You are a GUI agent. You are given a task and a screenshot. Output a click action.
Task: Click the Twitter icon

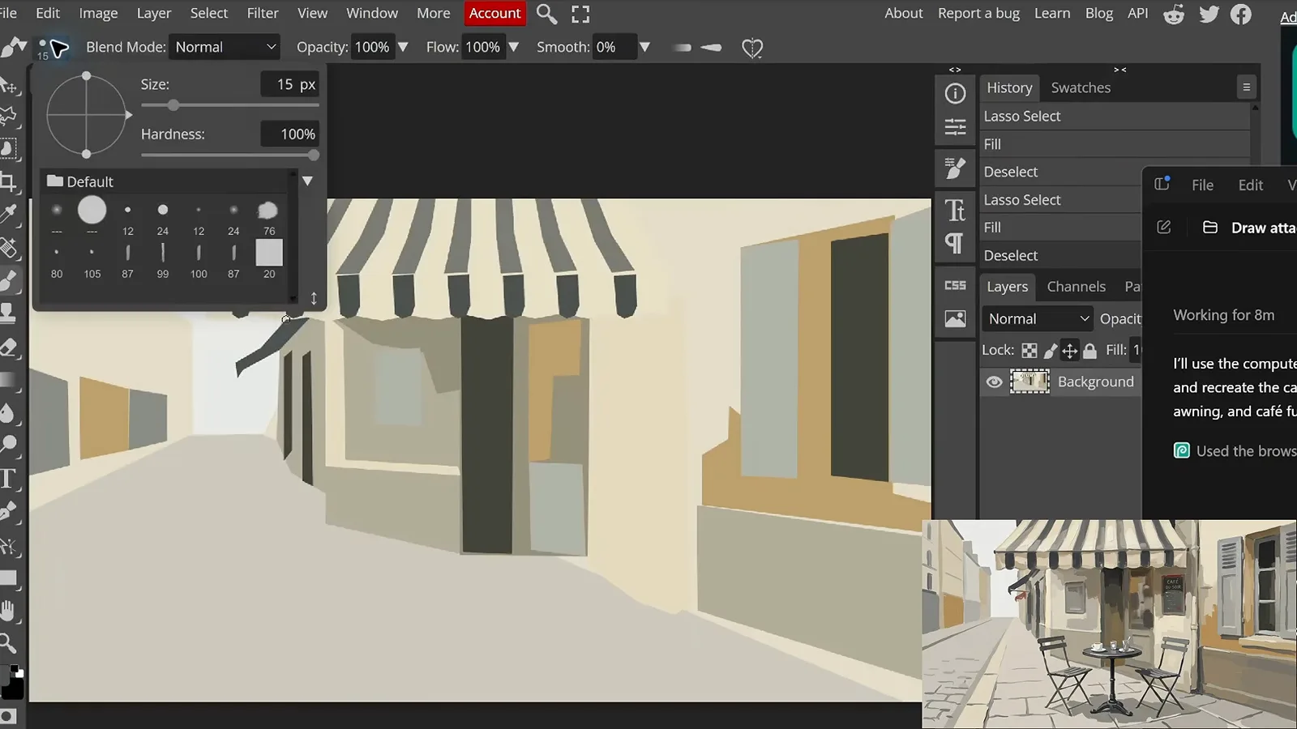tap(1209, 14)
